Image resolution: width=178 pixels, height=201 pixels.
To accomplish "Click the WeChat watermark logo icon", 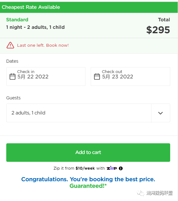I will 140,193.
